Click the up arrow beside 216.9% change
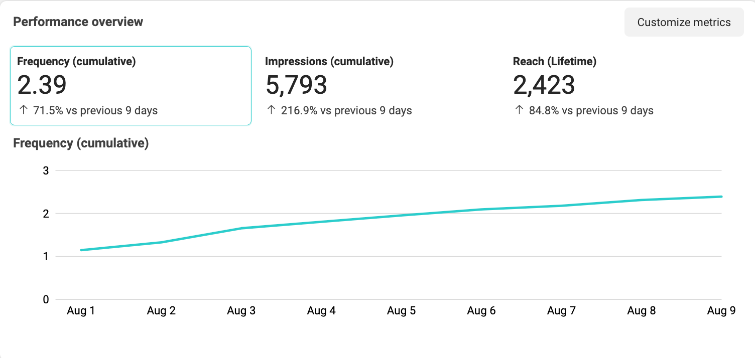Viewport: 755px width, 358px height. (271, 110)
